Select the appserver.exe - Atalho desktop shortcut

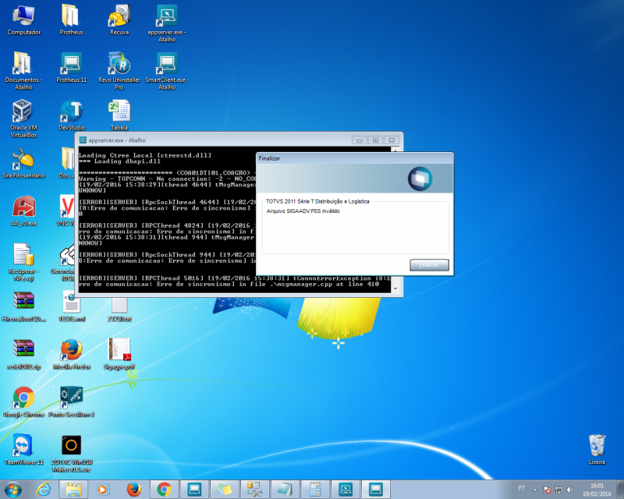pyautogui.click(x=167, y=23)
